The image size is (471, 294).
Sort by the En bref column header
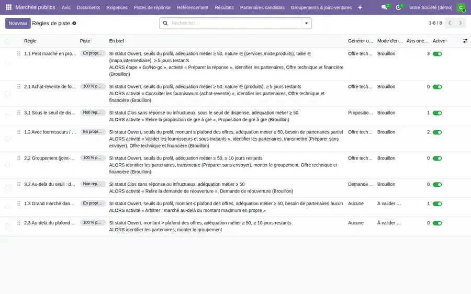117,41
